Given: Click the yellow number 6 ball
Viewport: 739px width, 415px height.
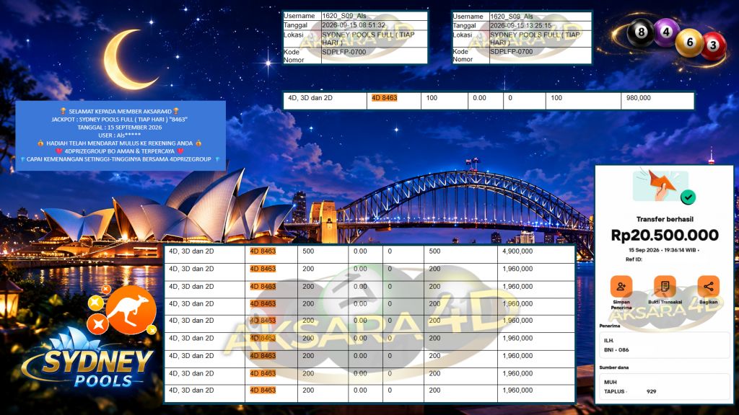Looking at the screenshot, I should [689, 43].
